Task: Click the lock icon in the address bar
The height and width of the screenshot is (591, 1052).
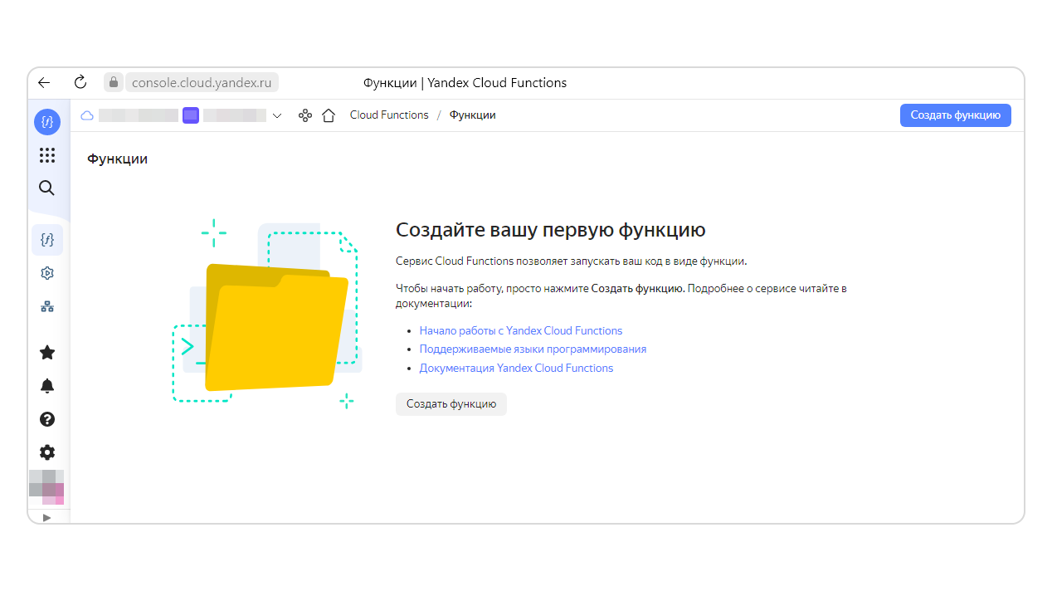Action: click(x=114, y=82)
